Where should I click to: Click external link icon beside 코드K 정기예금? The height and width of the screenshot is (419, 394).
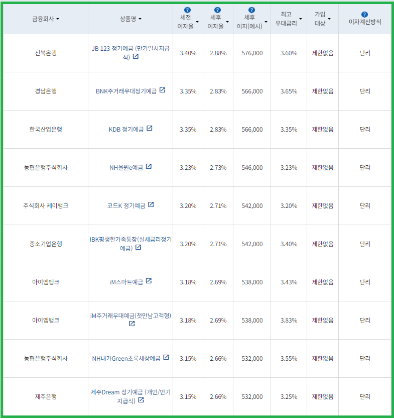click(x=151, y=204)
